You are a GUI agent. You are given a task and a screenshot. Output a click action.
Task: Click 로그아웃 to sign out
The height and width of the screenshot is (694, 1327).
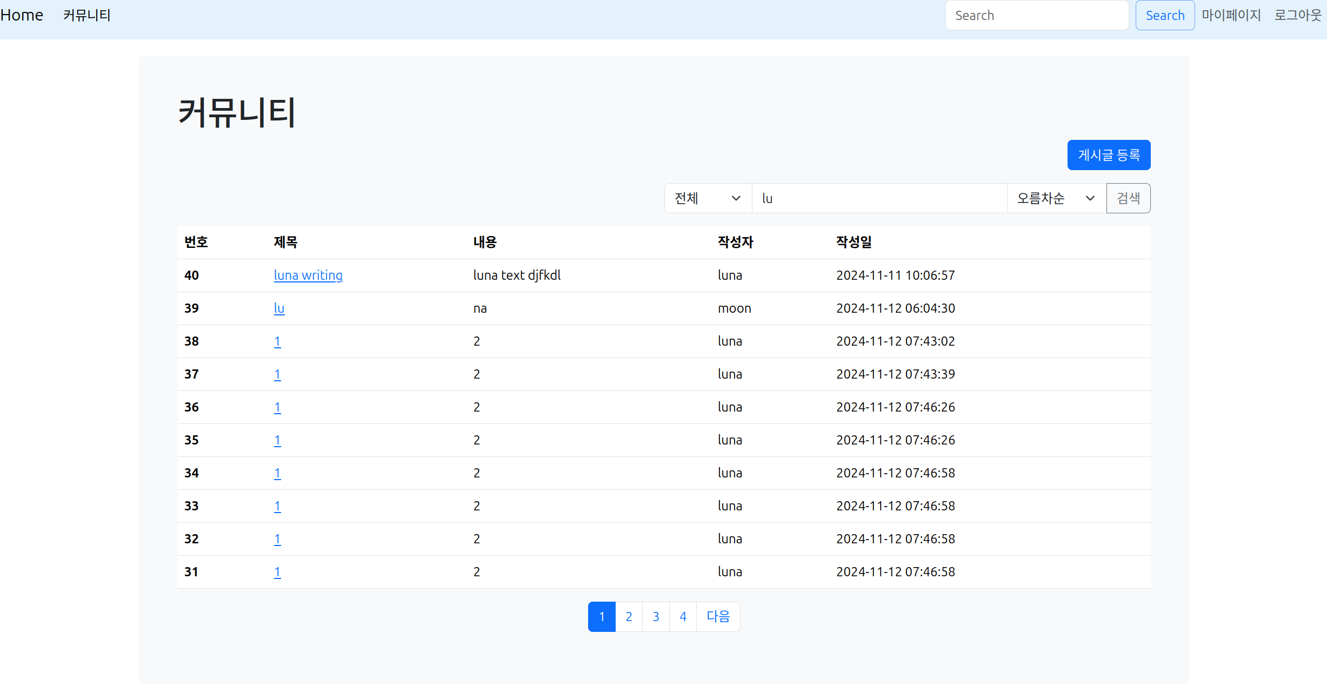tap(1297, 15)
